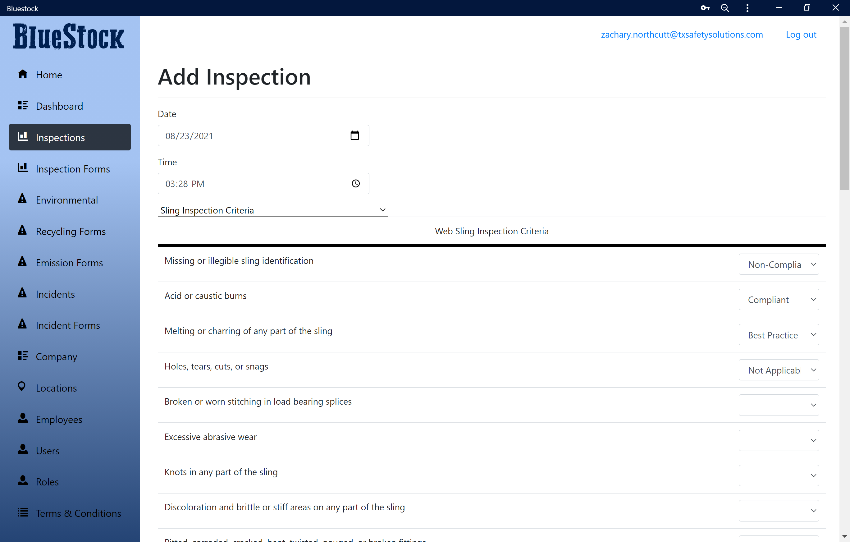Open the Locations pin icon
The width and height of the screenshot is (850, 542).
point(22,387)
